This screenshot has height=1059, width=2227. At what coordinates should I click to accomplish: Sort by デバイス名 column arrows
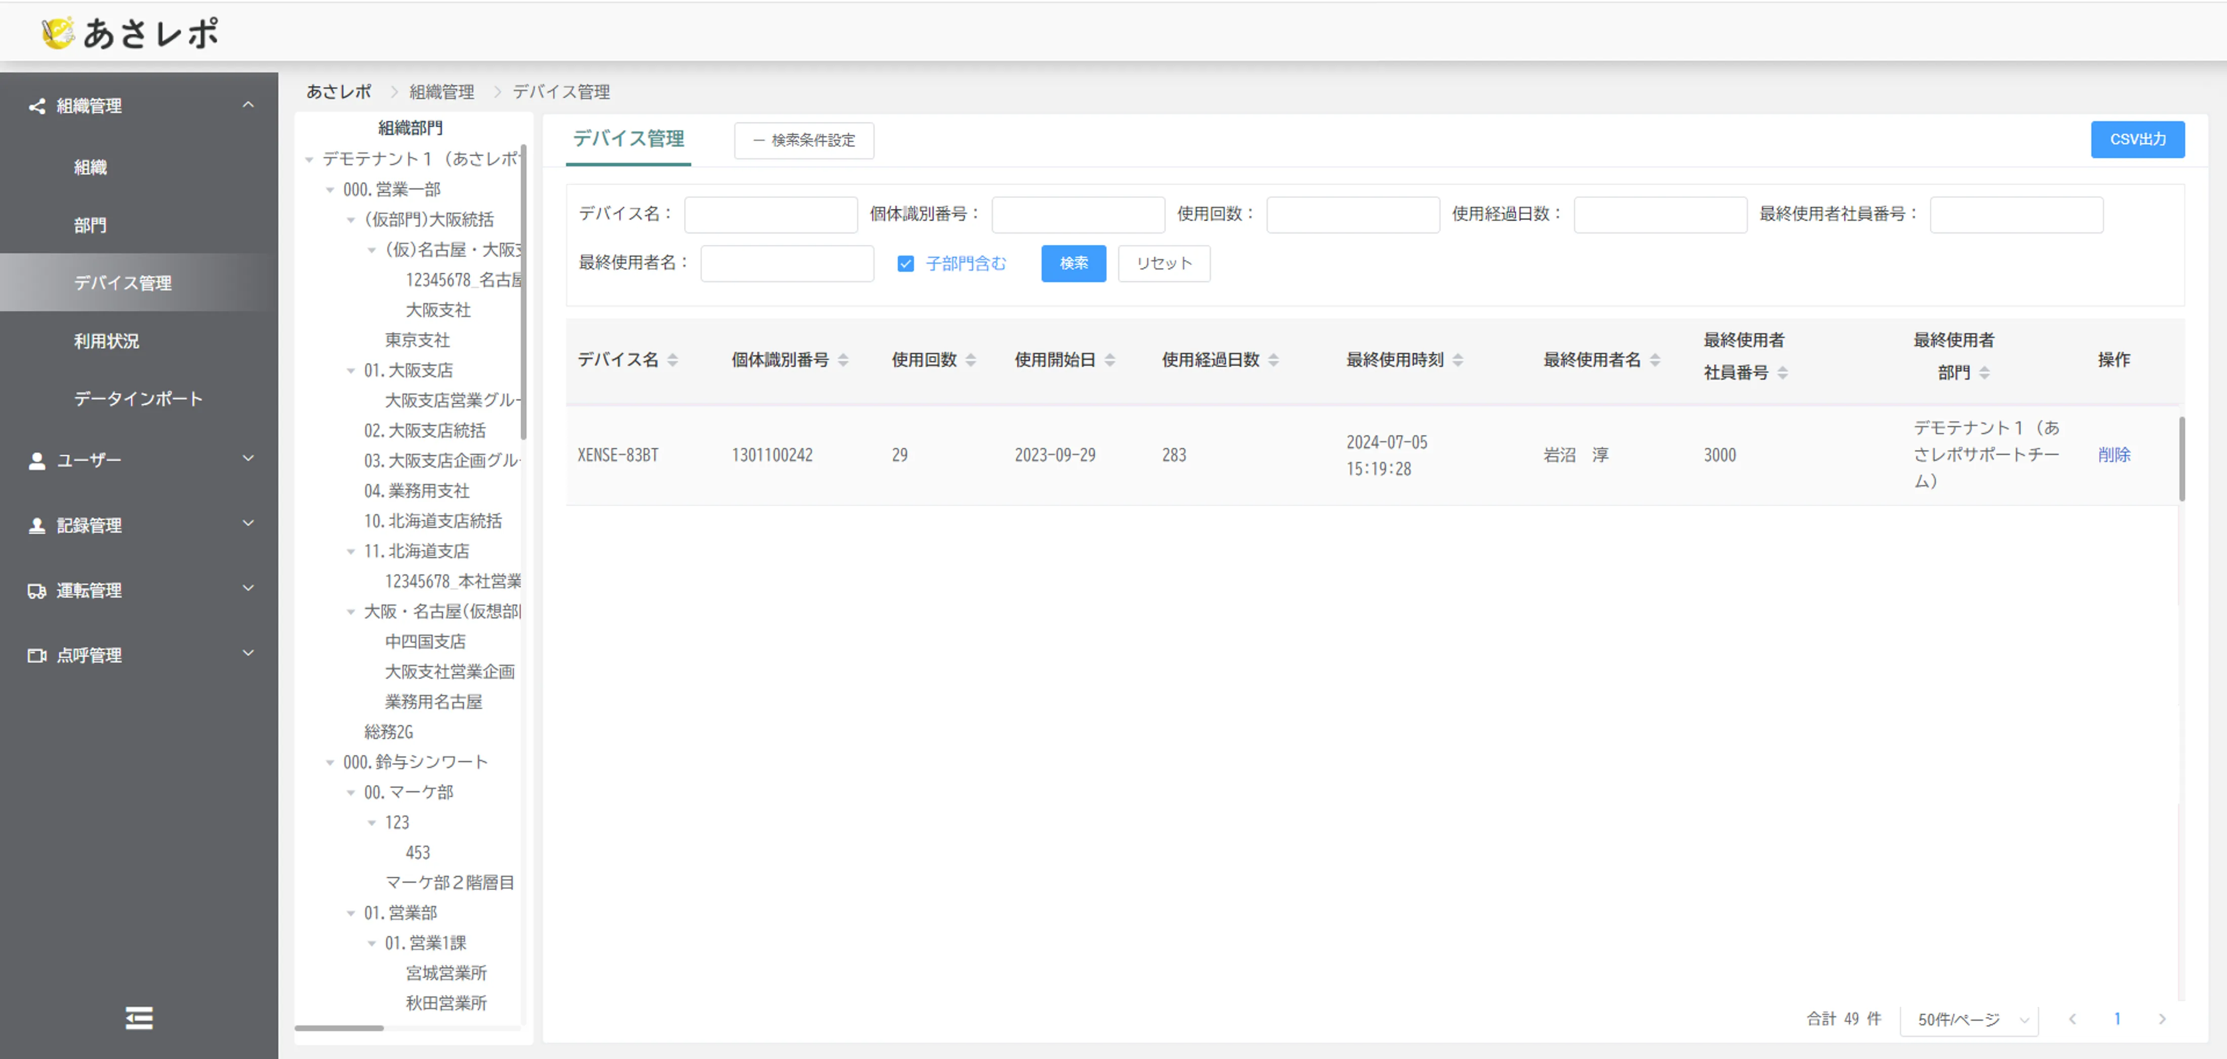(x=673, y=360)
